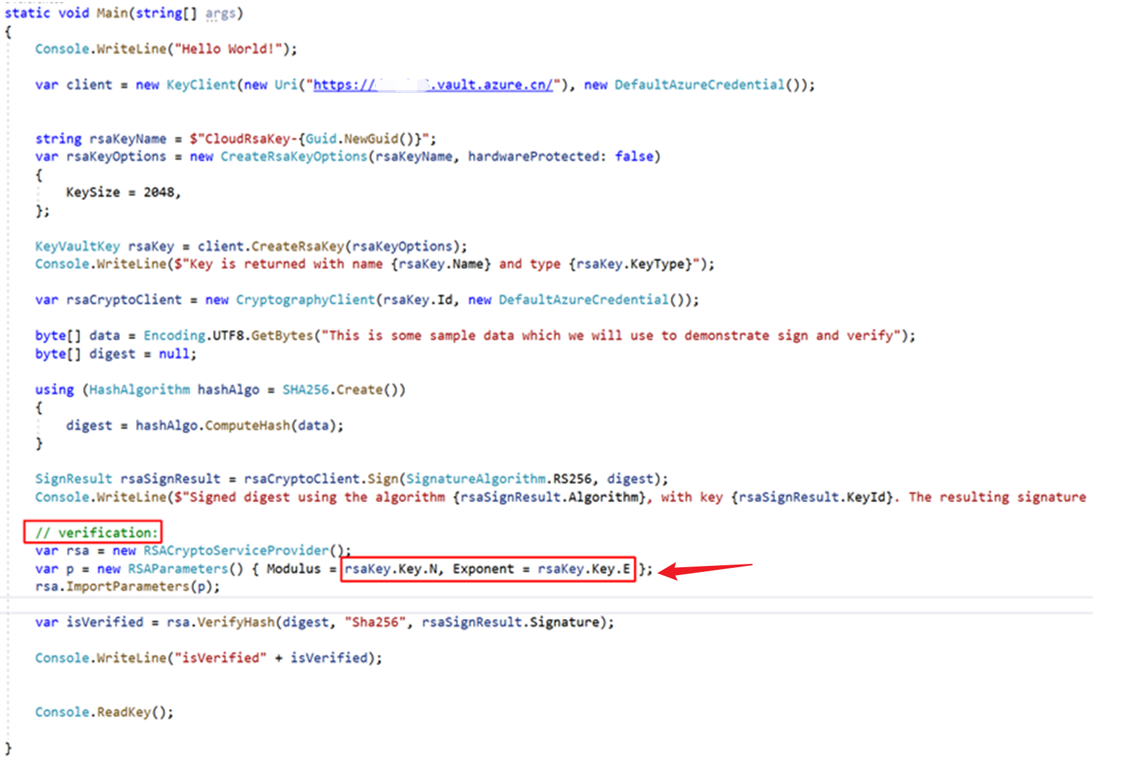The width and height of the screenshot is (1138, 768).
Task: Click the Main method name
Action: (x=112, y=13)
